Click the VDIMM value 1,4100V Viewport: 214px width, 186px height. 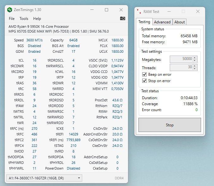117,83
